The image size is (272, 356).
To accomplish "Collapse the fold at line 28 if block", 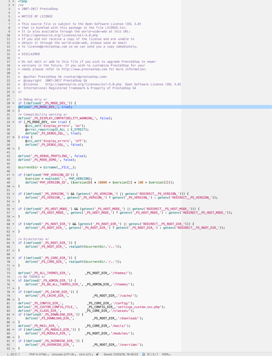I will coord(13,103).
